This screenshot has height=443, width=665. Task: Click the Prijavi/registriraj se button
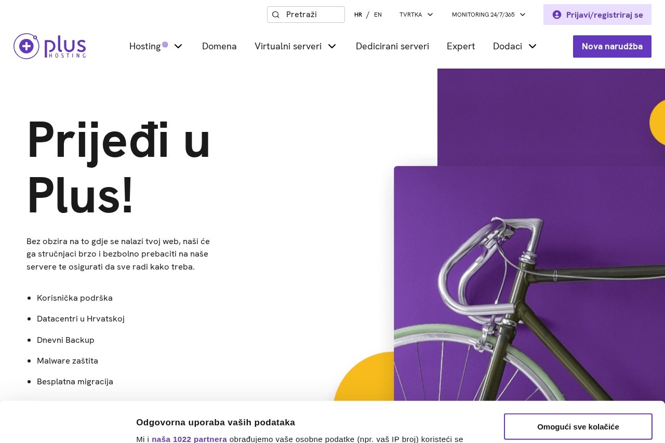tap(597, 15)
